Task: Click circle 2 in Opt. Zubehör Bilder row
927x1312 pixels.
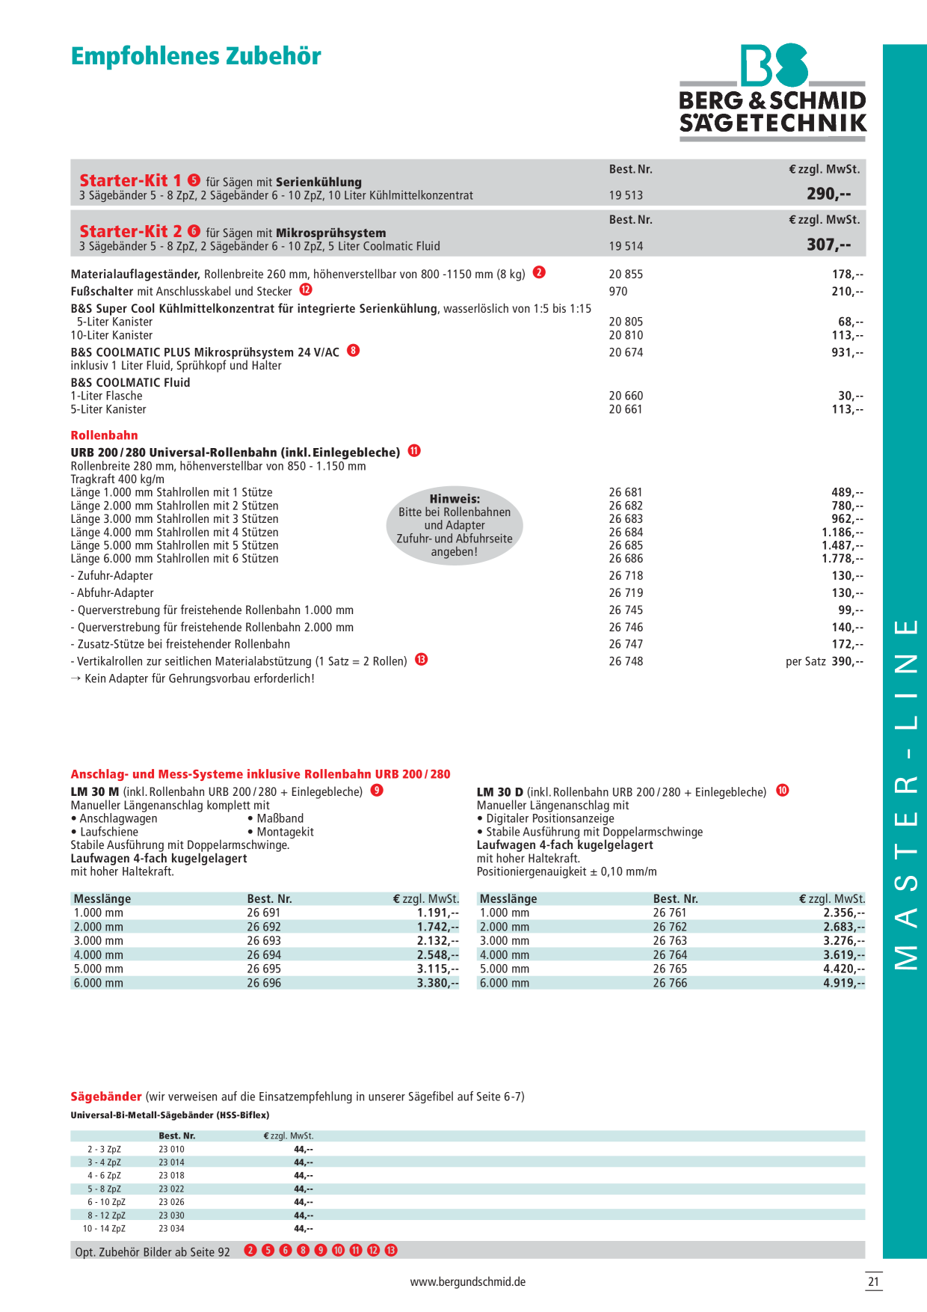Action: point(250,1250)
